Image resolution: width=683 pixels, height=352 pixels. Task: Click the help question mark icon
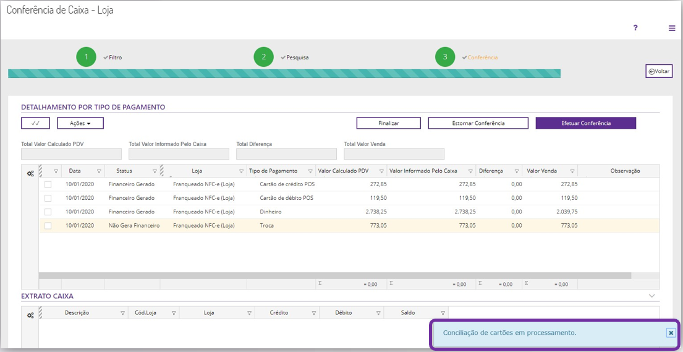click(635, 28)
